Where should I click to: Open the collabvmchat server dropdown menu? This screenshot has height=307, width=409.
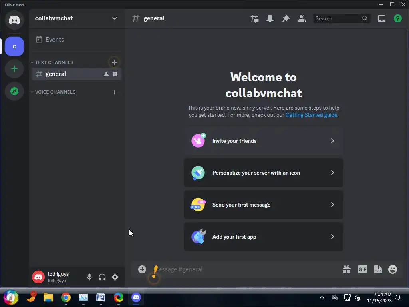114,18
